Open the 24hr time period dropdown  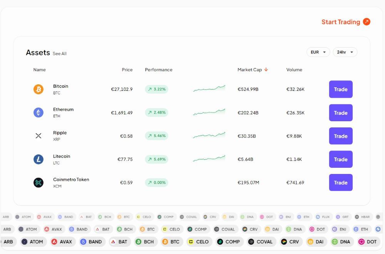pos(345,52)
